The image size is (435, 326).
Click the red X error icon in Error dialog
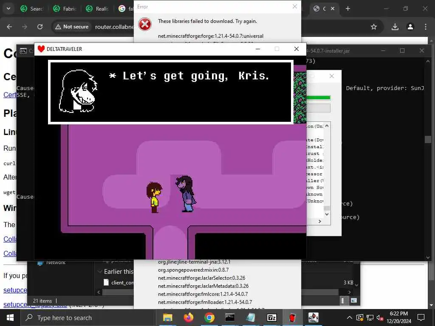click(x=145, y=24)
